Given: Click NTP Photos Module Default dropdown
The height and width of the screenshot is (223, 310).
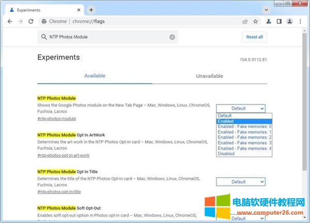Looking at the screenshot, I should 241,108.
